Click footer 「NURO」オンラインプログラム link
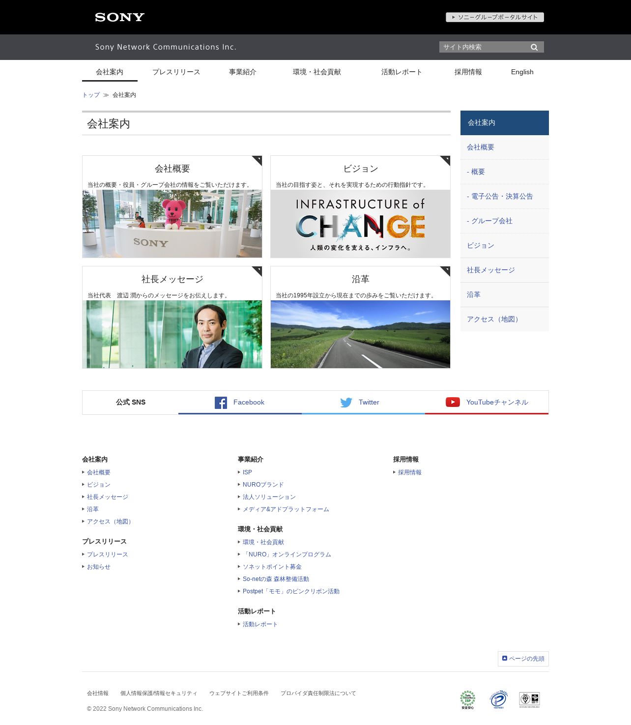The image size is (631, 725). pyautogui.click(x=287, y=554)
